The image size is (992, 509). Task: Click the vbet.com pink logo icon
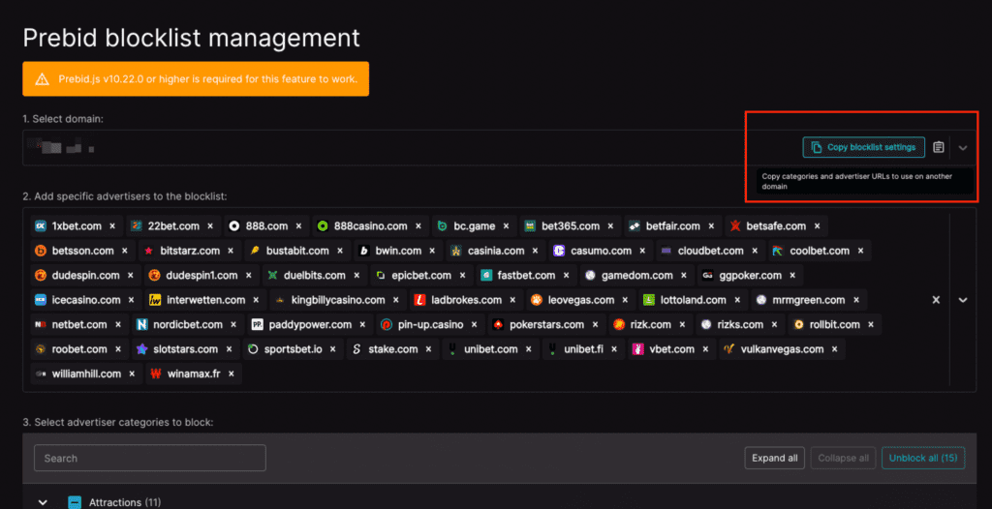coord(637,349)
